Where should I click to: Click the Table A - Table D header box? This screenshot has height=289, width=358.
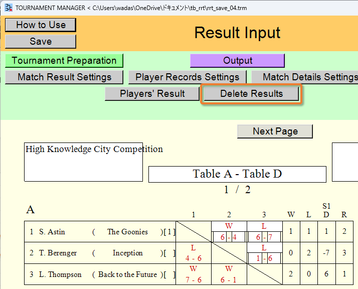click(x=237, y=174)
